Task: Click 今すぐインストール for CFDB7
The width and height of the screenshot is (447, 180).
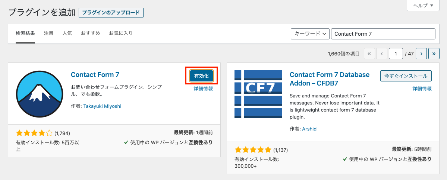Action: (406, 76)
